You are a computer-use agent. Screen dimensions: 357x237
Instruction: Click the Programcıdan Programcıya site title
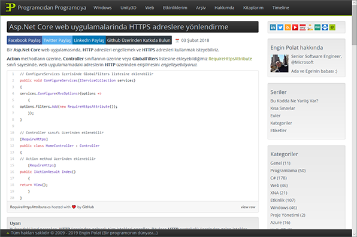(52, 8)
